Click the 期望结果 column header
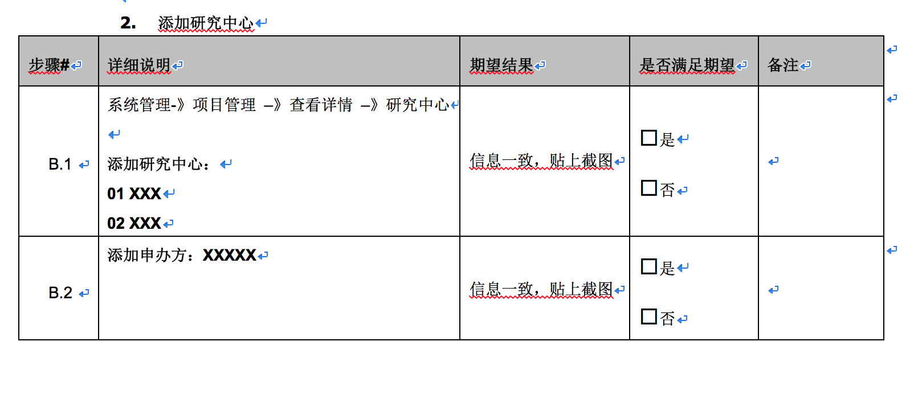The width and height of the screenshot is (914, 403). [501, 65]
